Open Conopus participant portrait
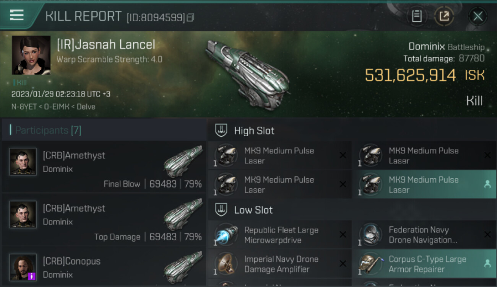Image resolution: width=497 pixels, height=287 pixels. click(x=23, y=267)
